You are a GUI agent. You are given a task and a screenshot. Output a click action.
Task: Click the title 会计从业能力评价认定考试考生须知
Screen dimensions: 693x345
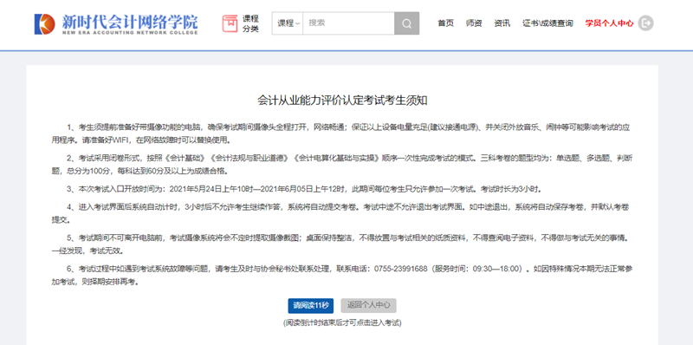click(x=342, y=101)
